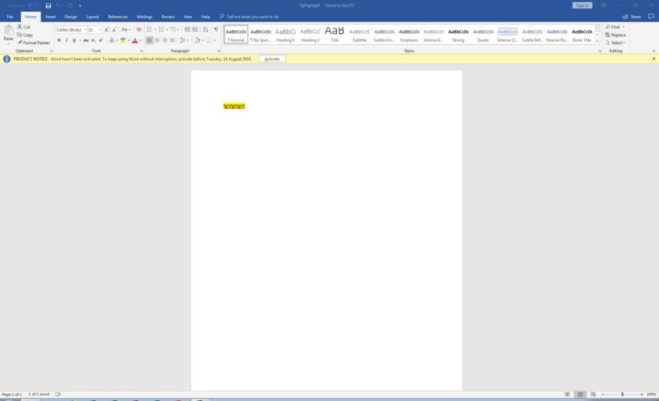Click the Sign in button
Image resolution: width=659 pixels, height=401 pixels.
point(582,6)
